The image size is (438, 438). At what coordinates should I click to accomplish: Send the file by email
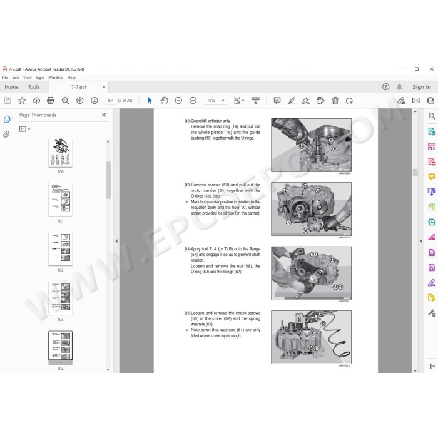point(416,101)
